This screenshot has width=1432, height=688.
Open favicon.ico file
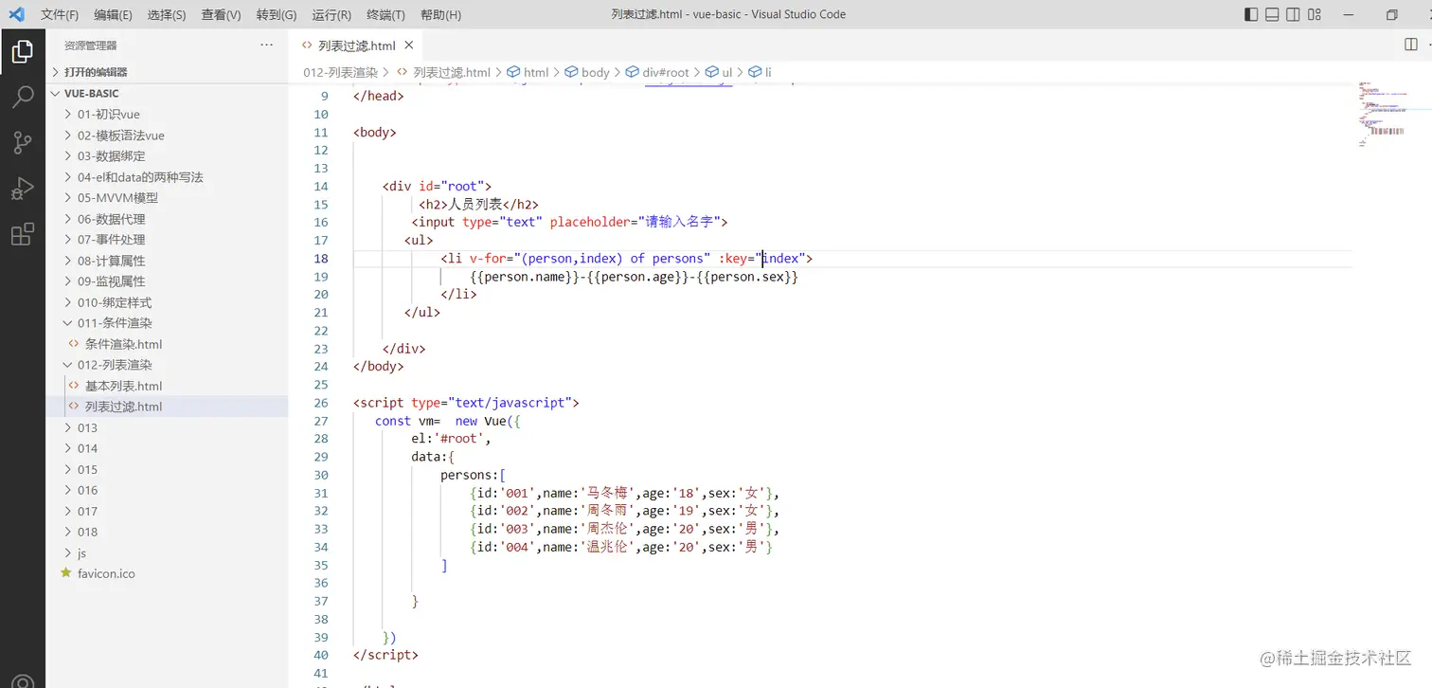[x=167, y=573]
